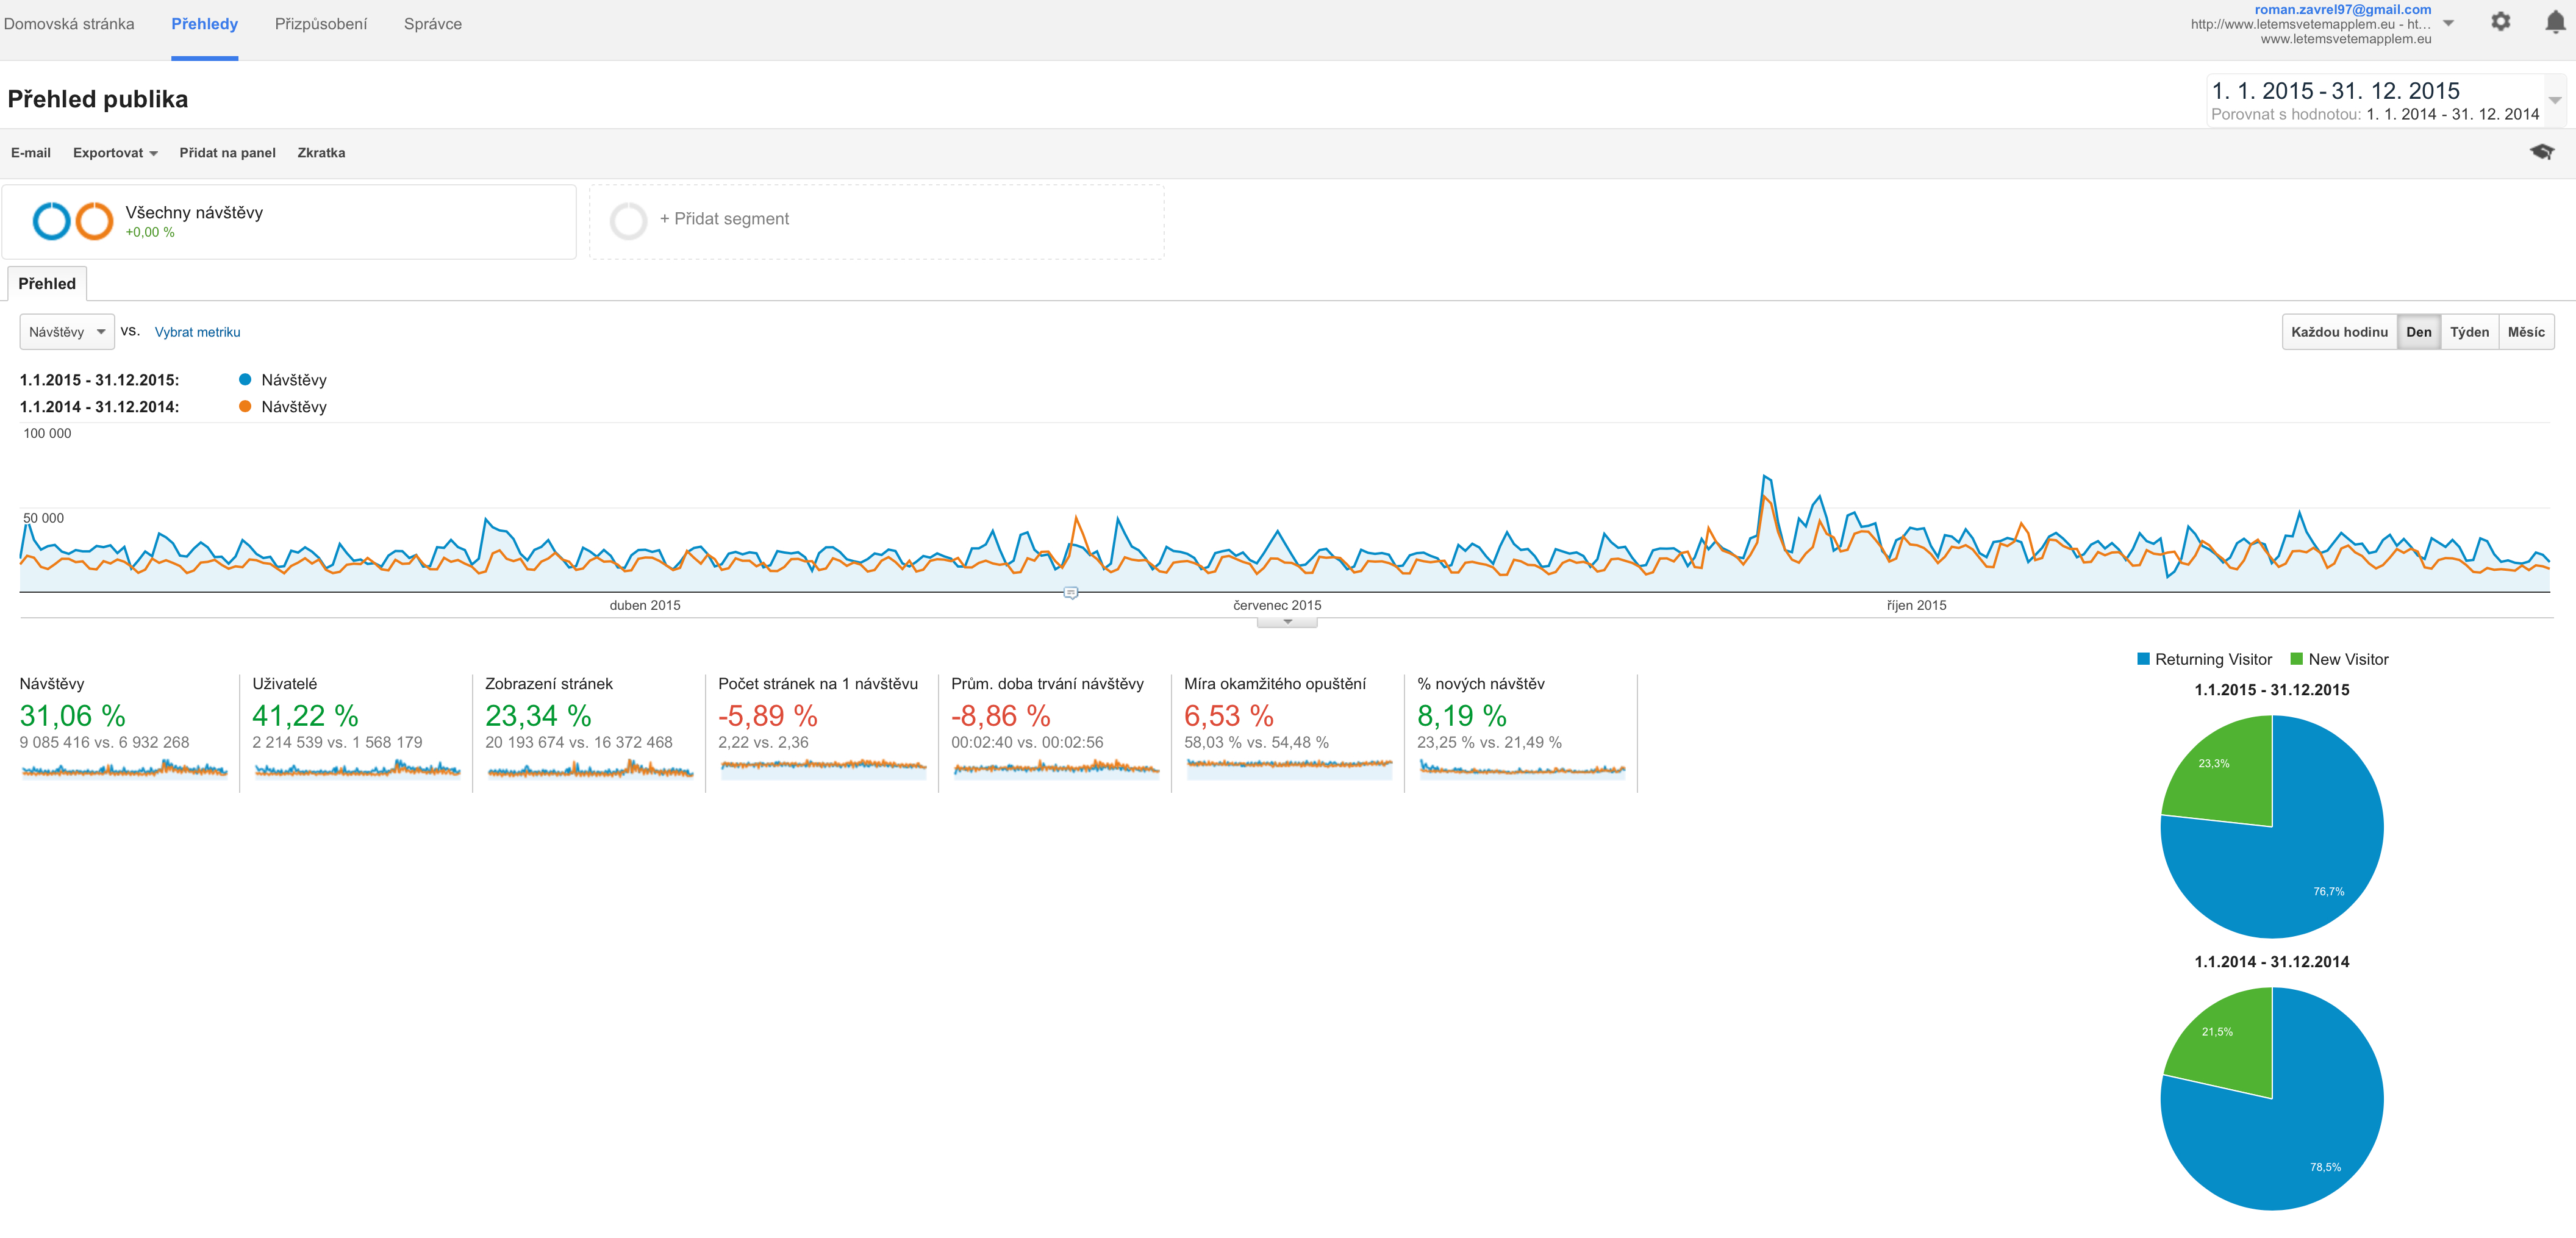
Task: Open the date range picker arrow
Action: 2554,100
